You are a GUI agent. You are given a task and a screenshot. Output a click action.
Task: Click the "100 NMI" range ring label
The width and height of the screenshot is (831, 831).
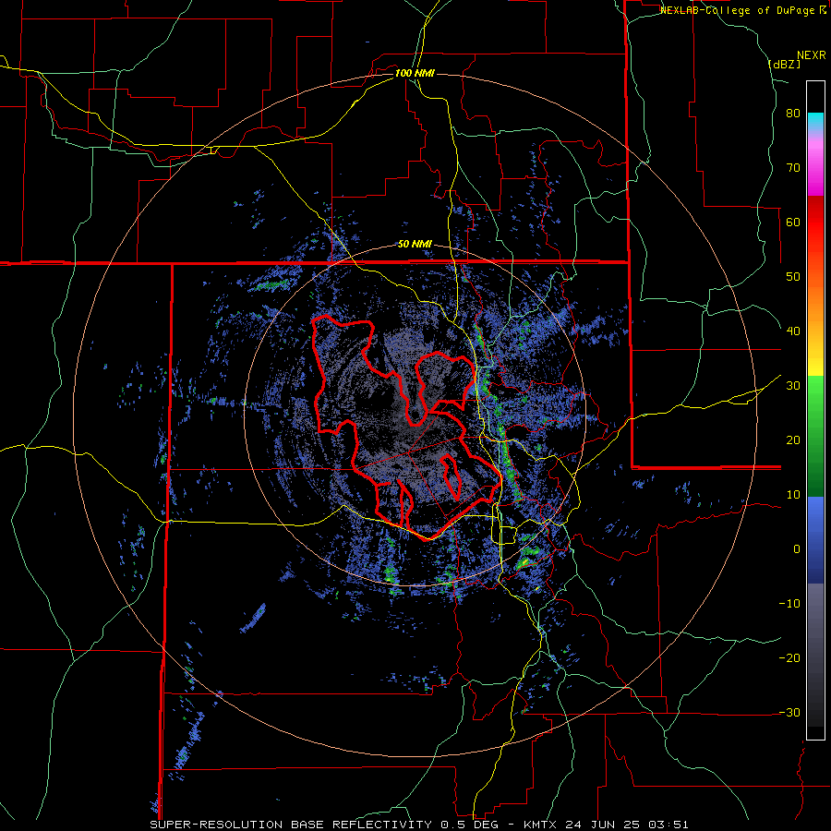point(415,73)
